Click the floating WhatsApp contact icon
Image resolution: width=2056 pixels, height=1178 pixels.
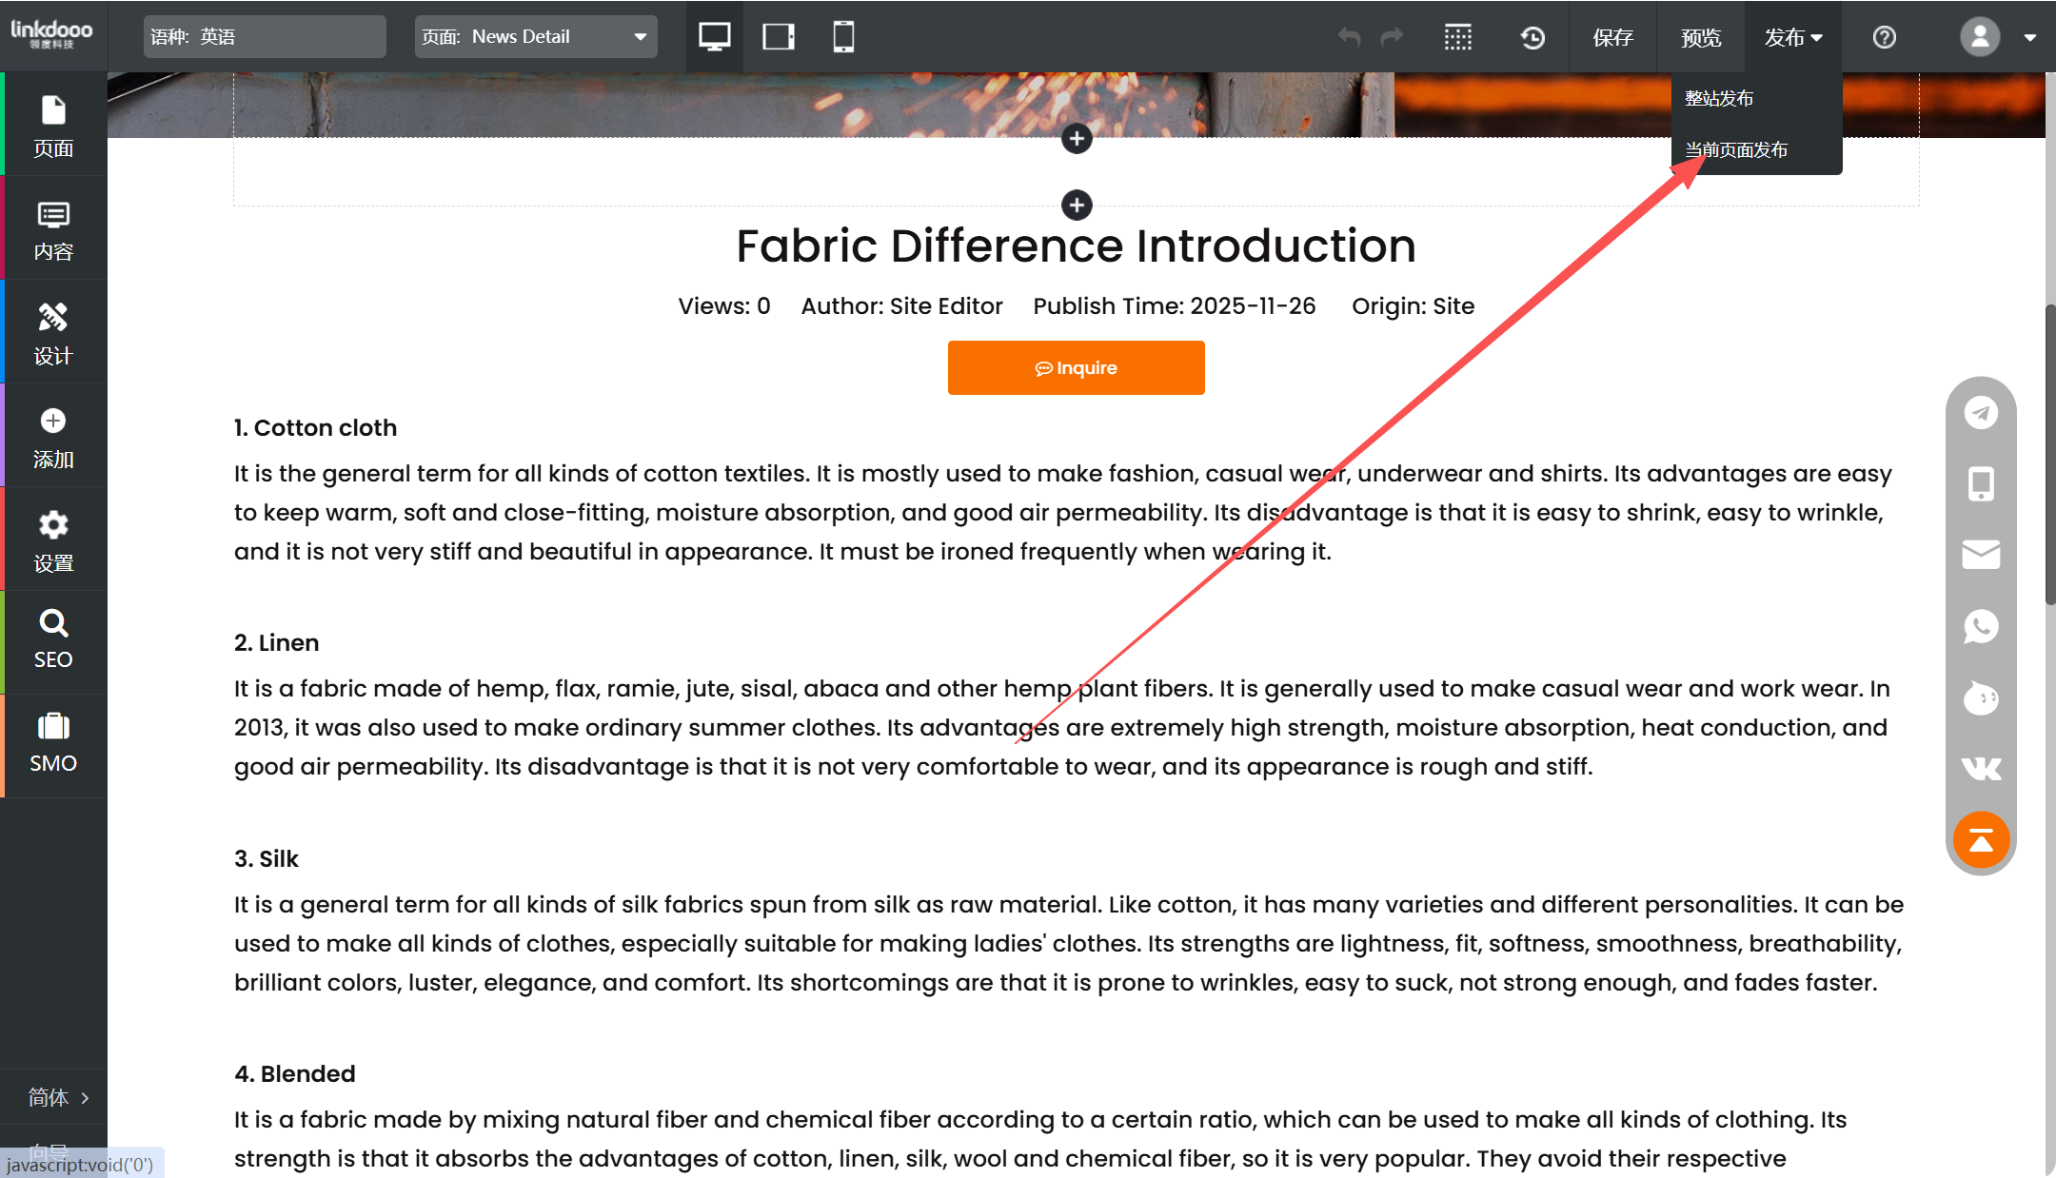(1981, 626)
